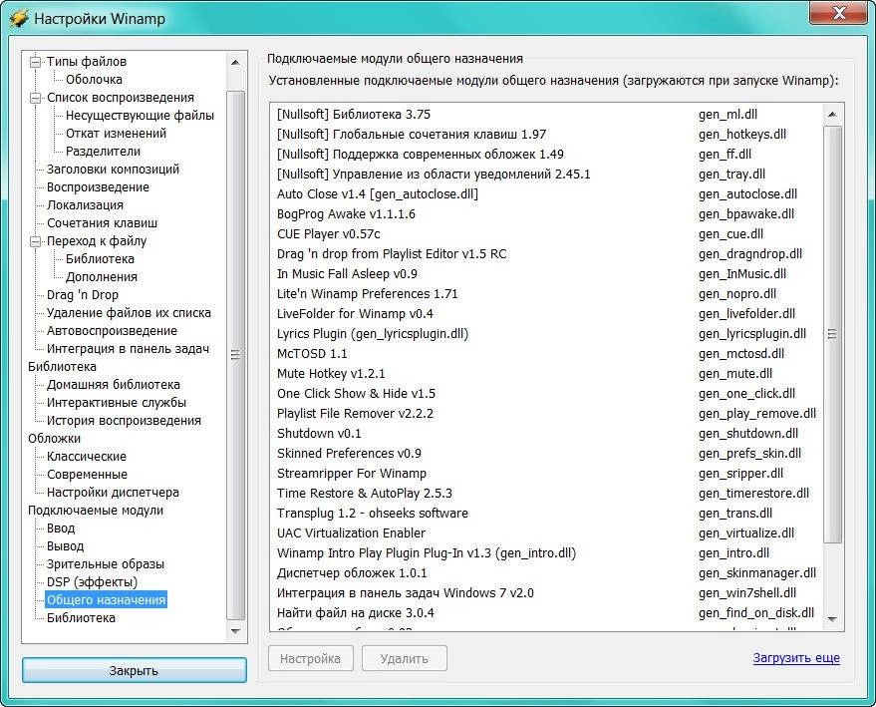Image resolution: width=876 pixels, height=707 pixels.
Task: Select Поддержка современных обложек 1.49 row
Action: 546,155
